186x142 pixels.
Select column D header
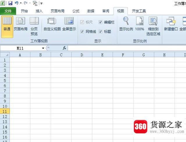coord(82,55)
